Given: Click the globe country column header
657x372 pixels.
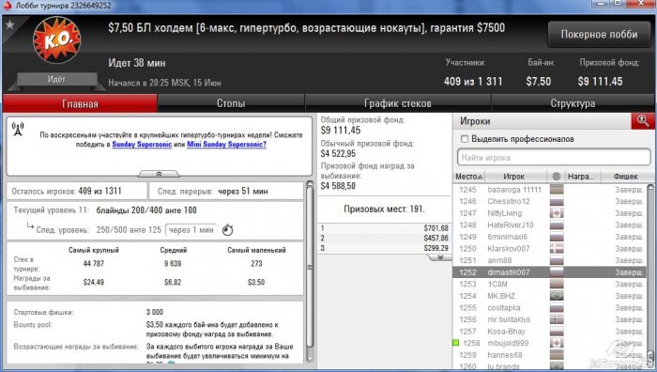Looking at the screenshot, I should click(x=556, y=177).
